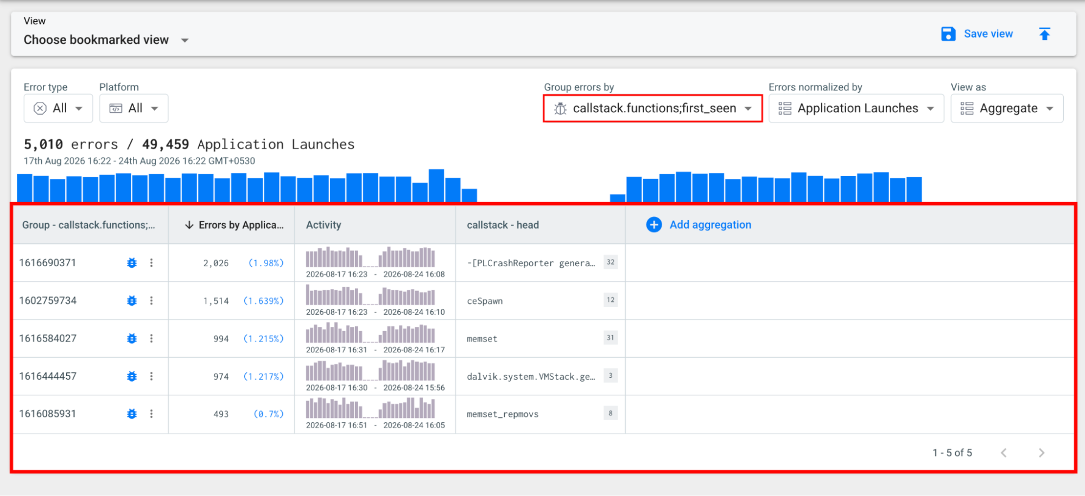Open the Errors normalized by Application Launches dropdown
Viewport: 1085px width, 496px height.
point(856,108)
